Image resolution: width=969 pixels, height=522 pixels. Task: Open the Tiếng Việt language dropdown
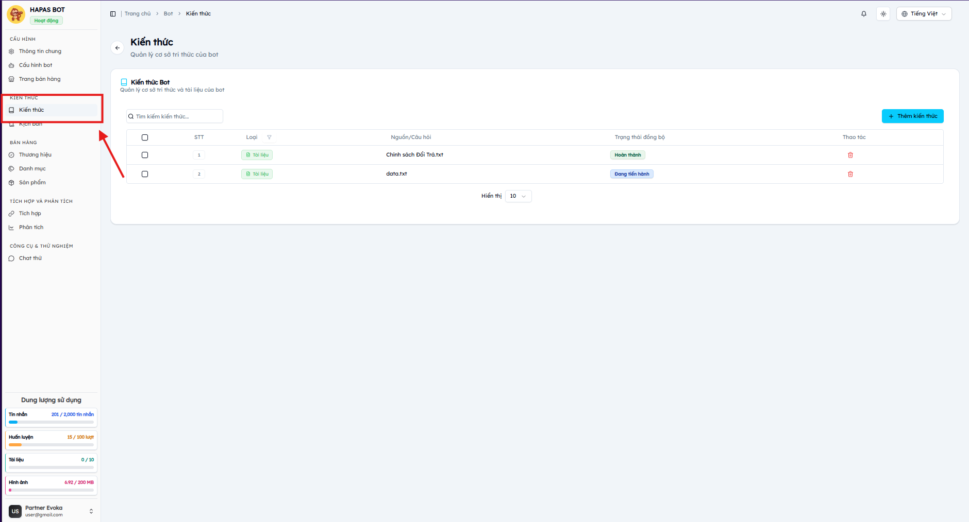tap(924, 14)
